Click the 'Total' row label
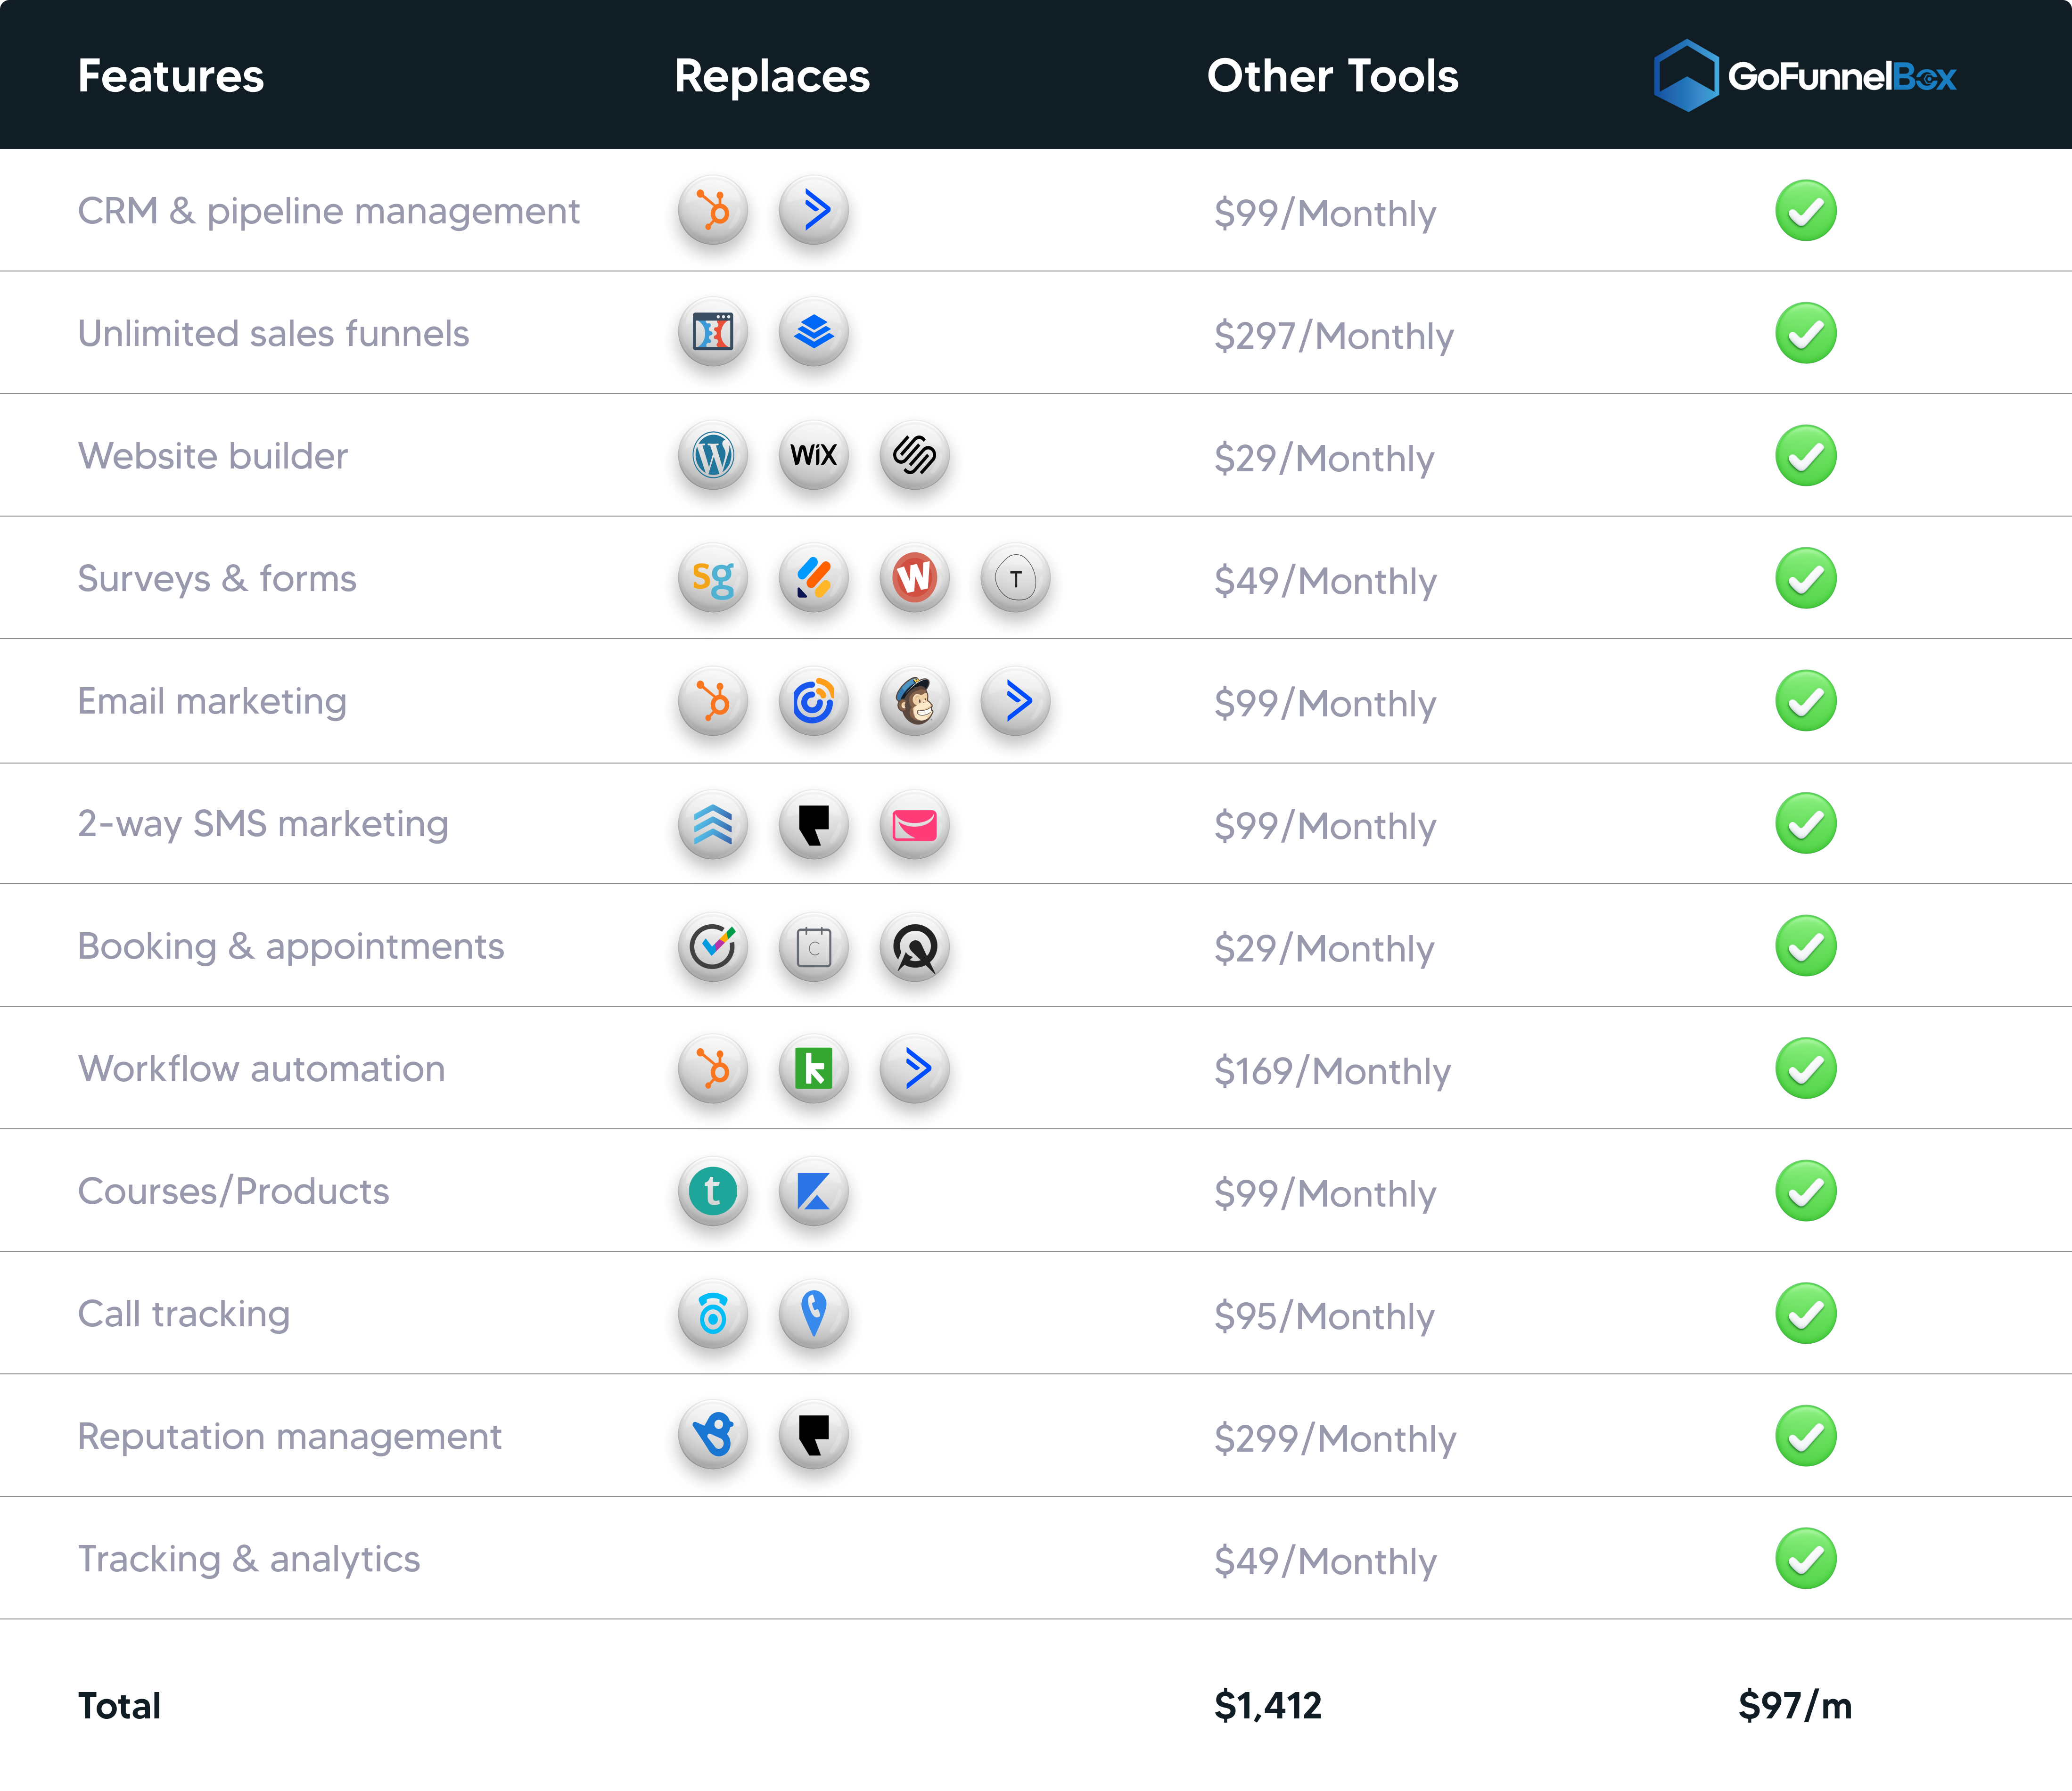The image size is (2072, 1791). click(119, 1706)
